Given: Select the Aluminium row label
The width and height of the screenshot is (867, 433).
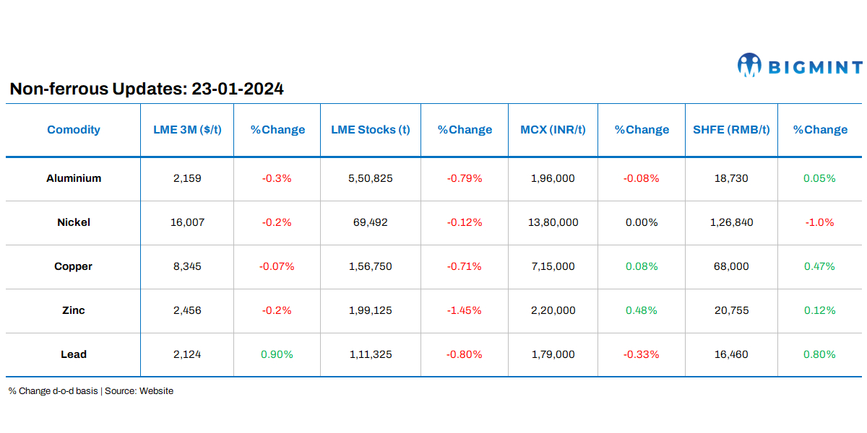Looking at the screenshot, I should click(74, 178).
